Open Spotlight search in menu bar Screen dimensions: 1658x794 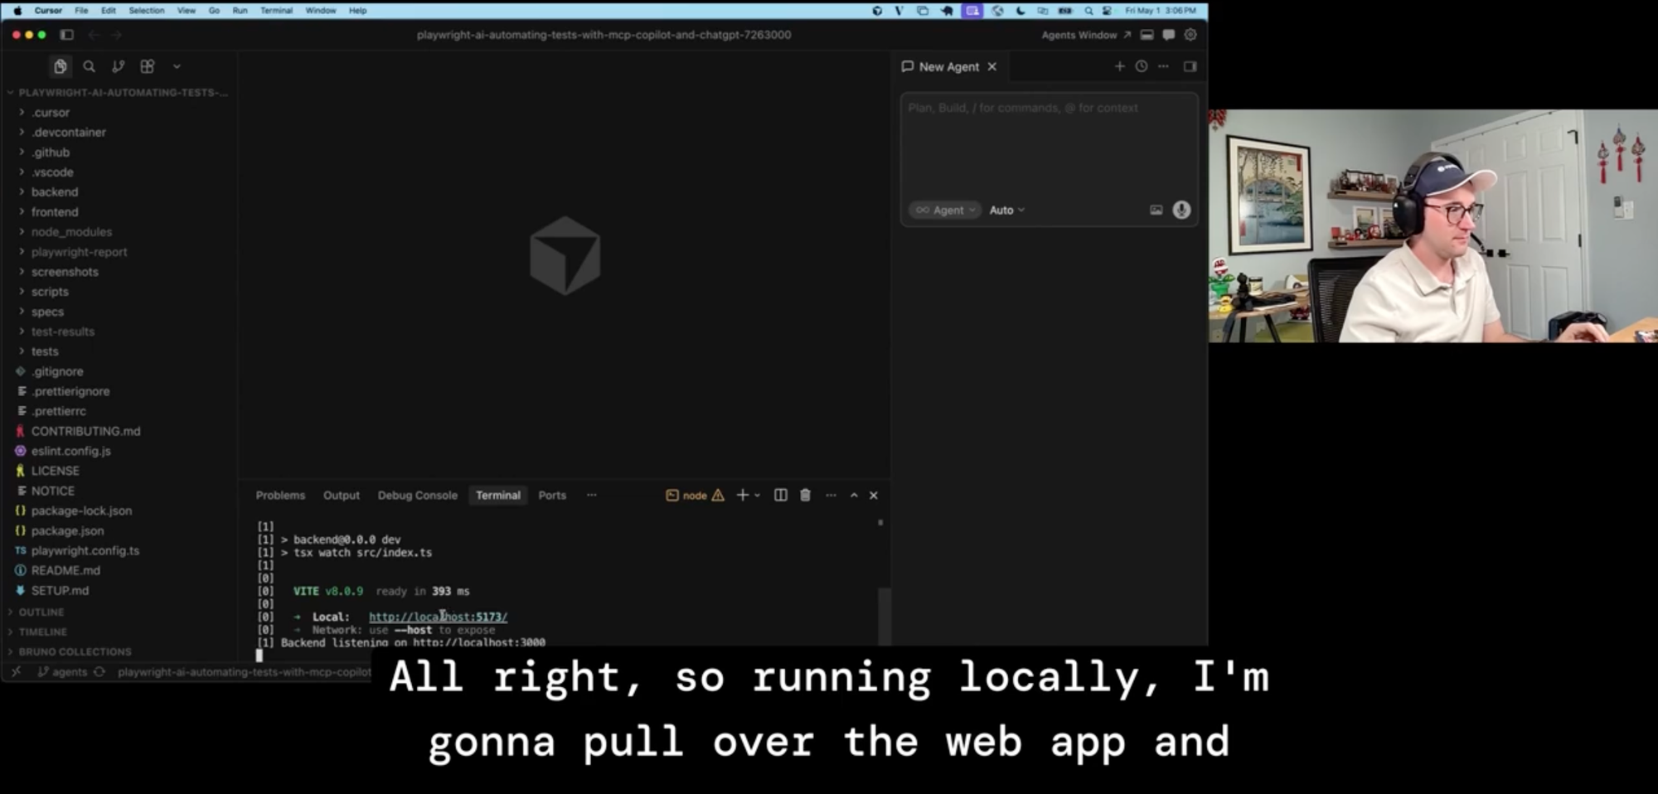pos(1088,11)
